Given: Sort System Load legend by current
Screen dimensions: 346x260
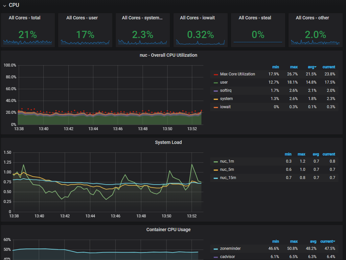Looking at the screenshot, I should click(329, 154).
